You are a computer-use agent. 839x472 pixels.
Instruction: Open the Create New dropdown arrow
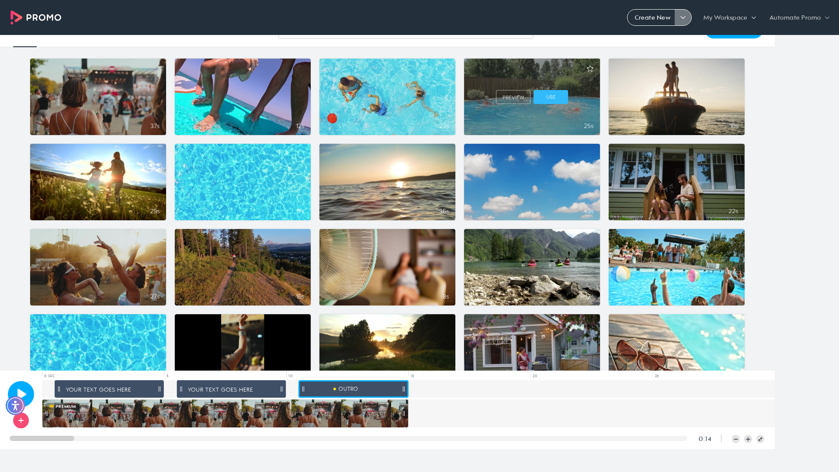[683, 17]
